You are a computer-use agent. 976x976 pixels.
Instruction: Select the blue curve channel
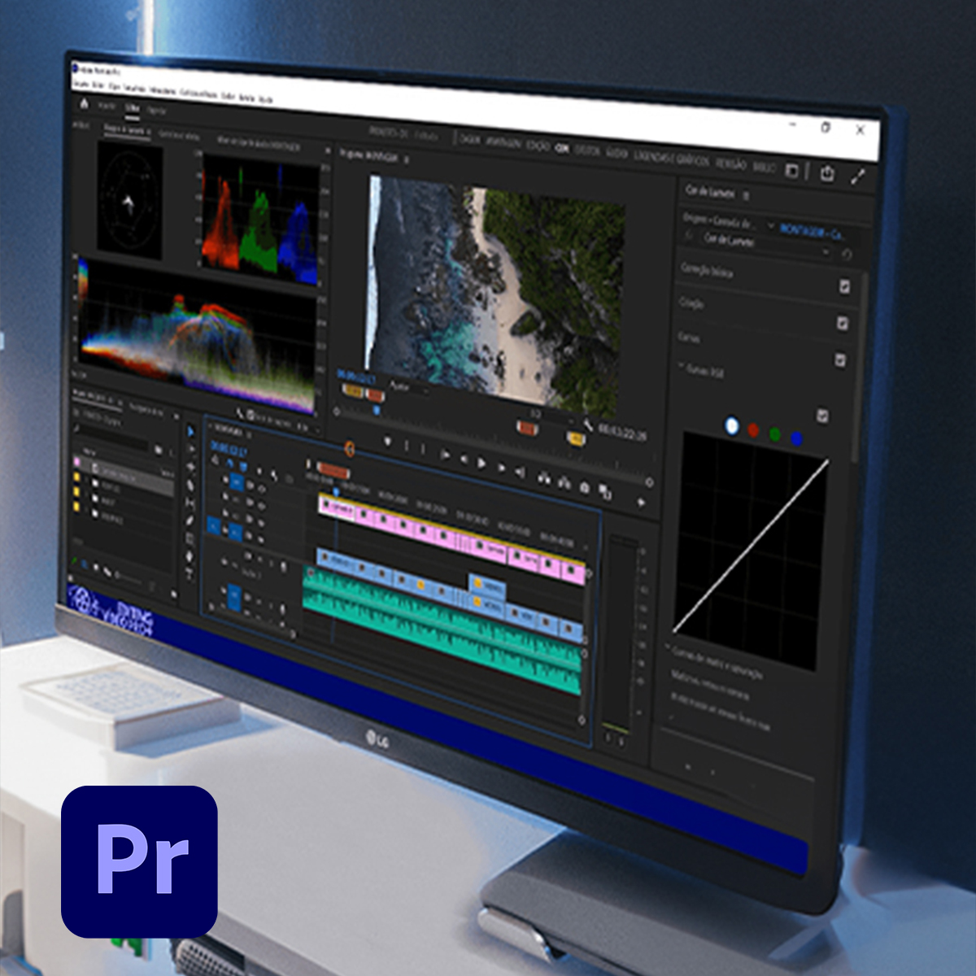(796, 438)
